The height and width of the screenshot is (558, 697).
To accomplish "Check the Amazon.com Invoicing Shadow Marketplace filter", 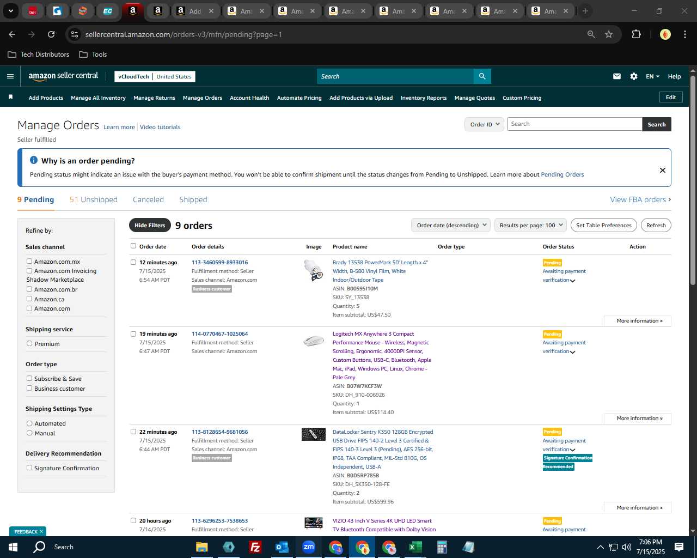I will (29, 270).
